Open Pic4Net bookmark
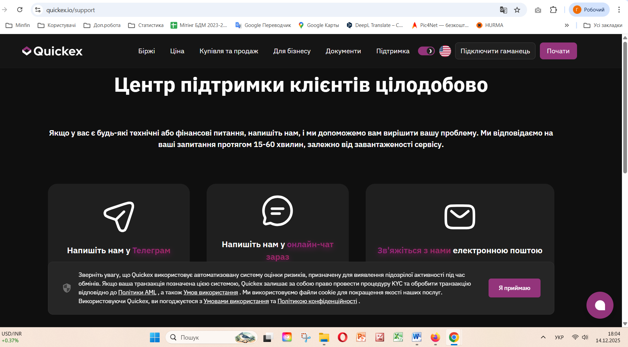This screenshot has width=628, height=347. pos(440,25)
